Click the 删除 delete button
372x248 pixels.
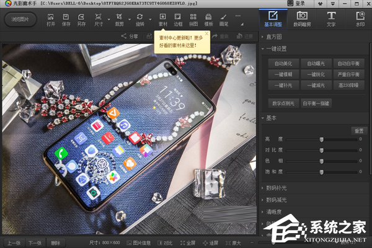click(56, 243)
